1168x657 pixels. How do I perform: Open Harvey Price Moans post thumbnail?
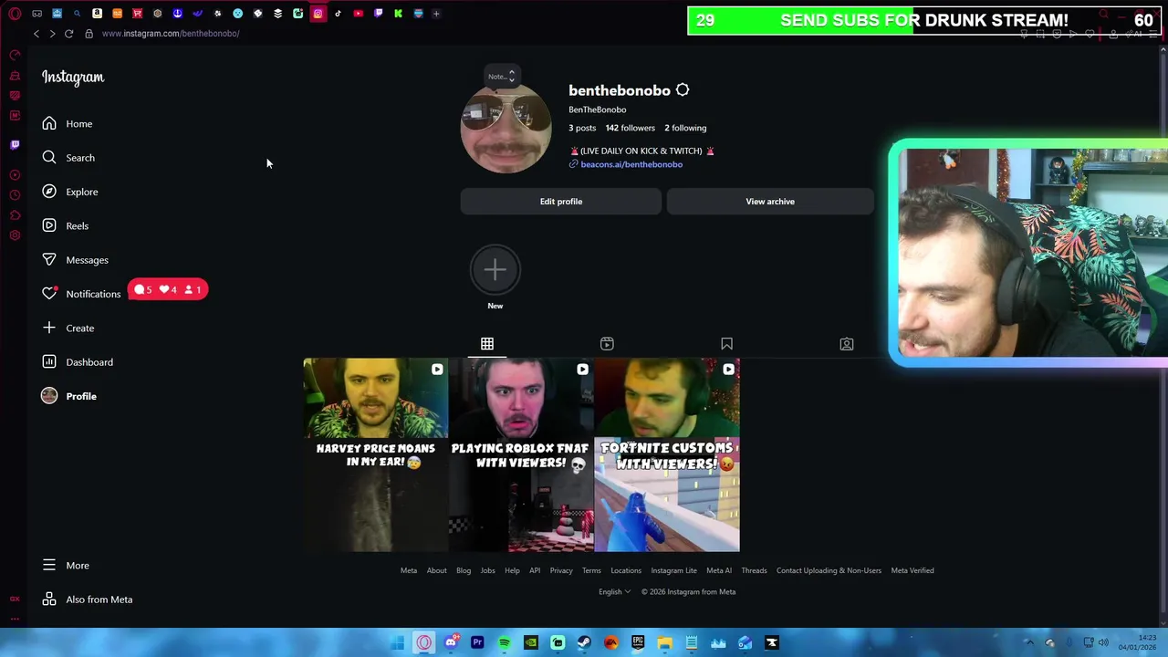coord(376,454)
